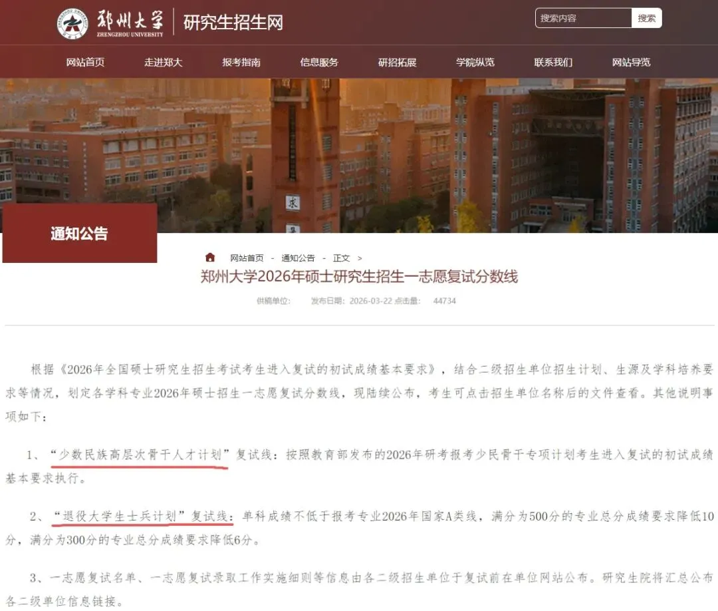This screenshot has width=718, height=611.
Task: Open 网站导览 in top navigation
Action: [632, 63]
